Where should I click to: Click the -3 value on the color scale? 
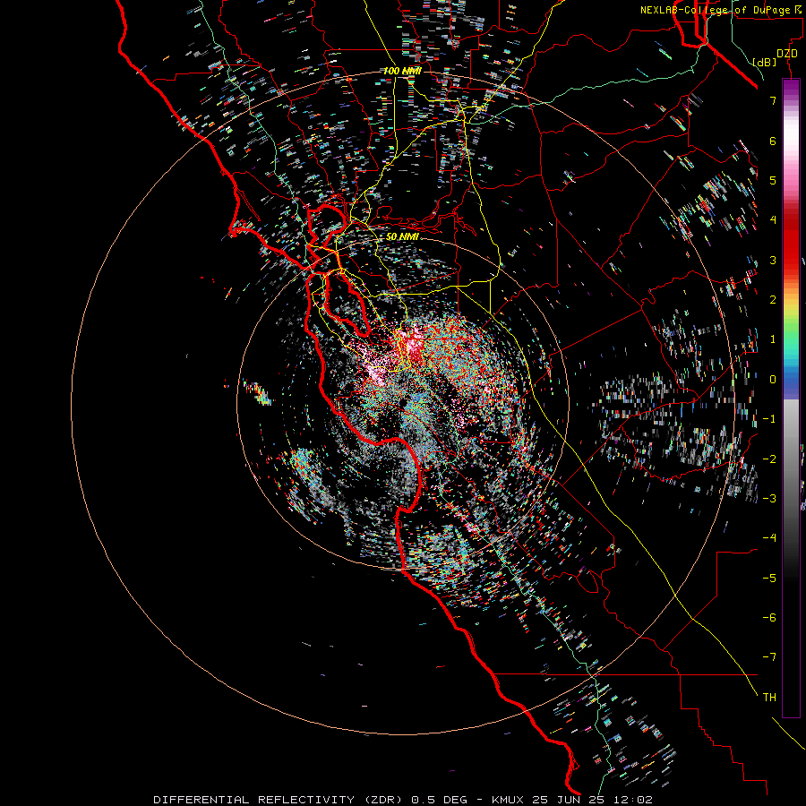click(x=769, y=498)
